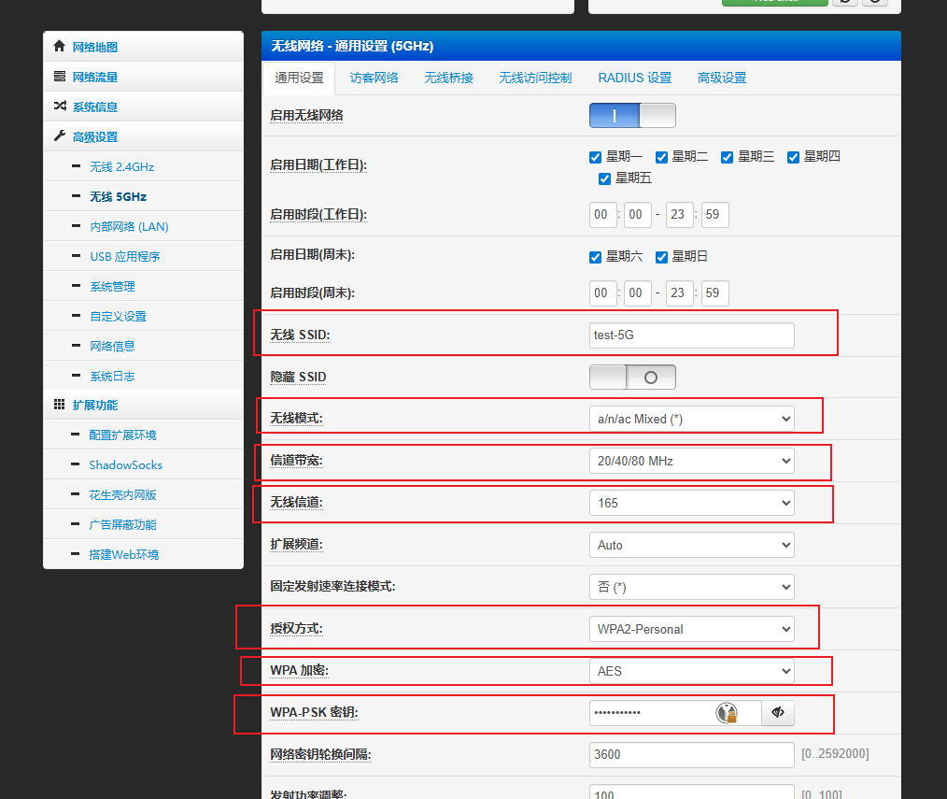Click the 网络密钥轮换间隔 field showing 3600
The image size is (947, 799).
coord(691,755)
